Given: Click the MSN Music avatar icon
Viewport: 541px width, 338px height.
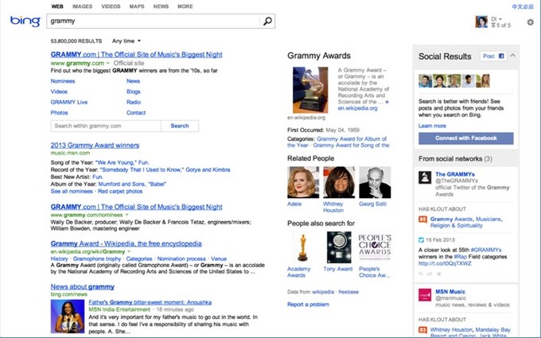Looking at the screenshot, I should pos(425,295).
